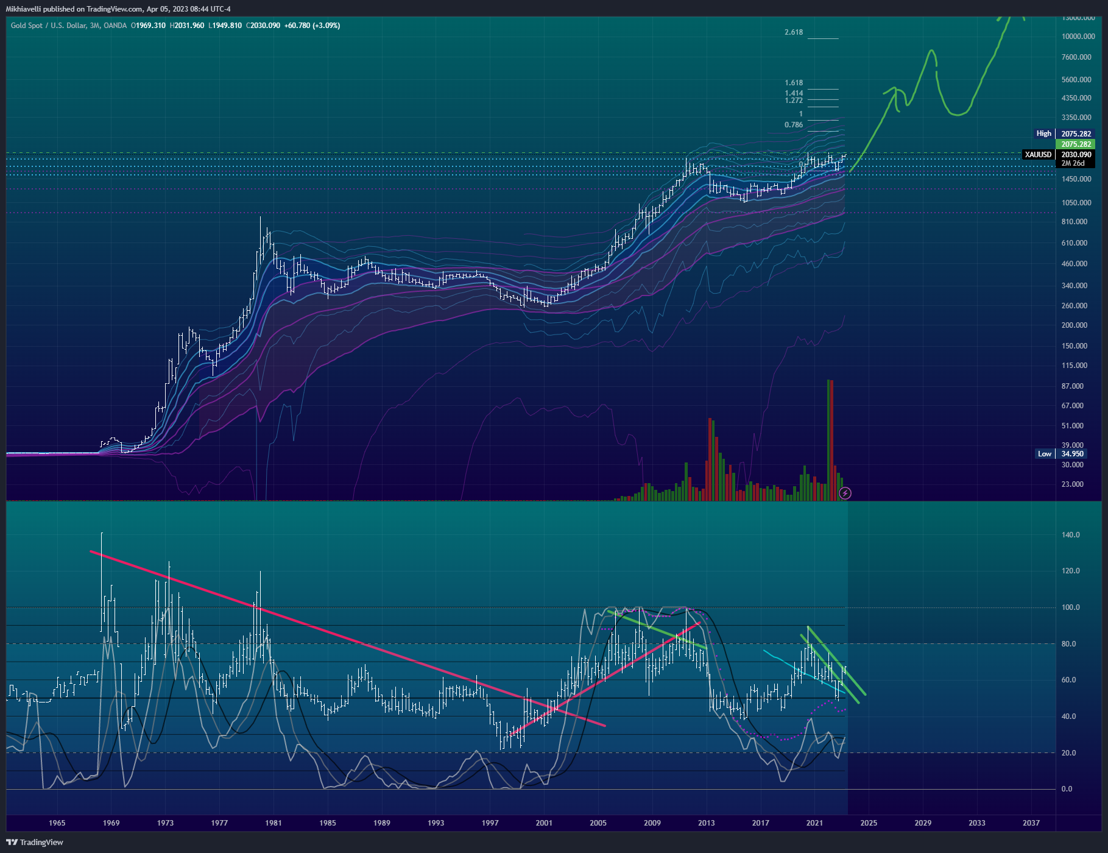Click the 20.0 indicator axis label
Image resolution: width=1108 pixels, height=853 pixels.
click(1068, 753)
